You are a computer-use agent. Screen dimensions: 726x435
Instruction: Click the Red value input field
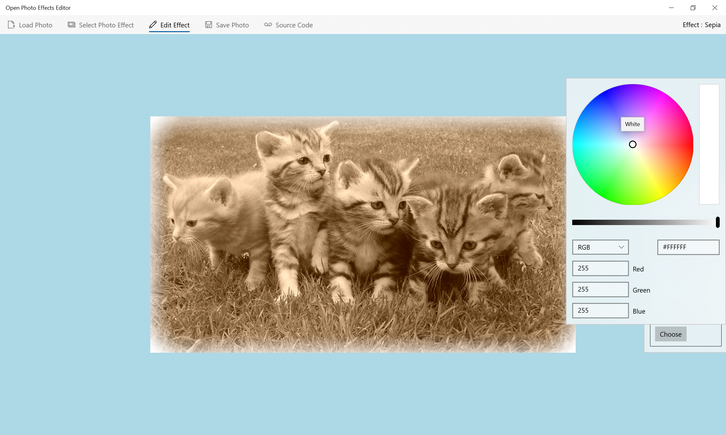point(600,268)
